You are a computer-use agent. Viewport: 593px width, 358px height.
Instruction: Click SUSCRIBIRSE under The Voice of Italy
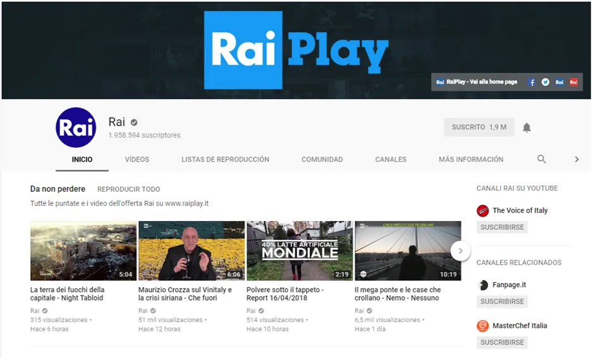pyautogui.click(x=502, y=227)
